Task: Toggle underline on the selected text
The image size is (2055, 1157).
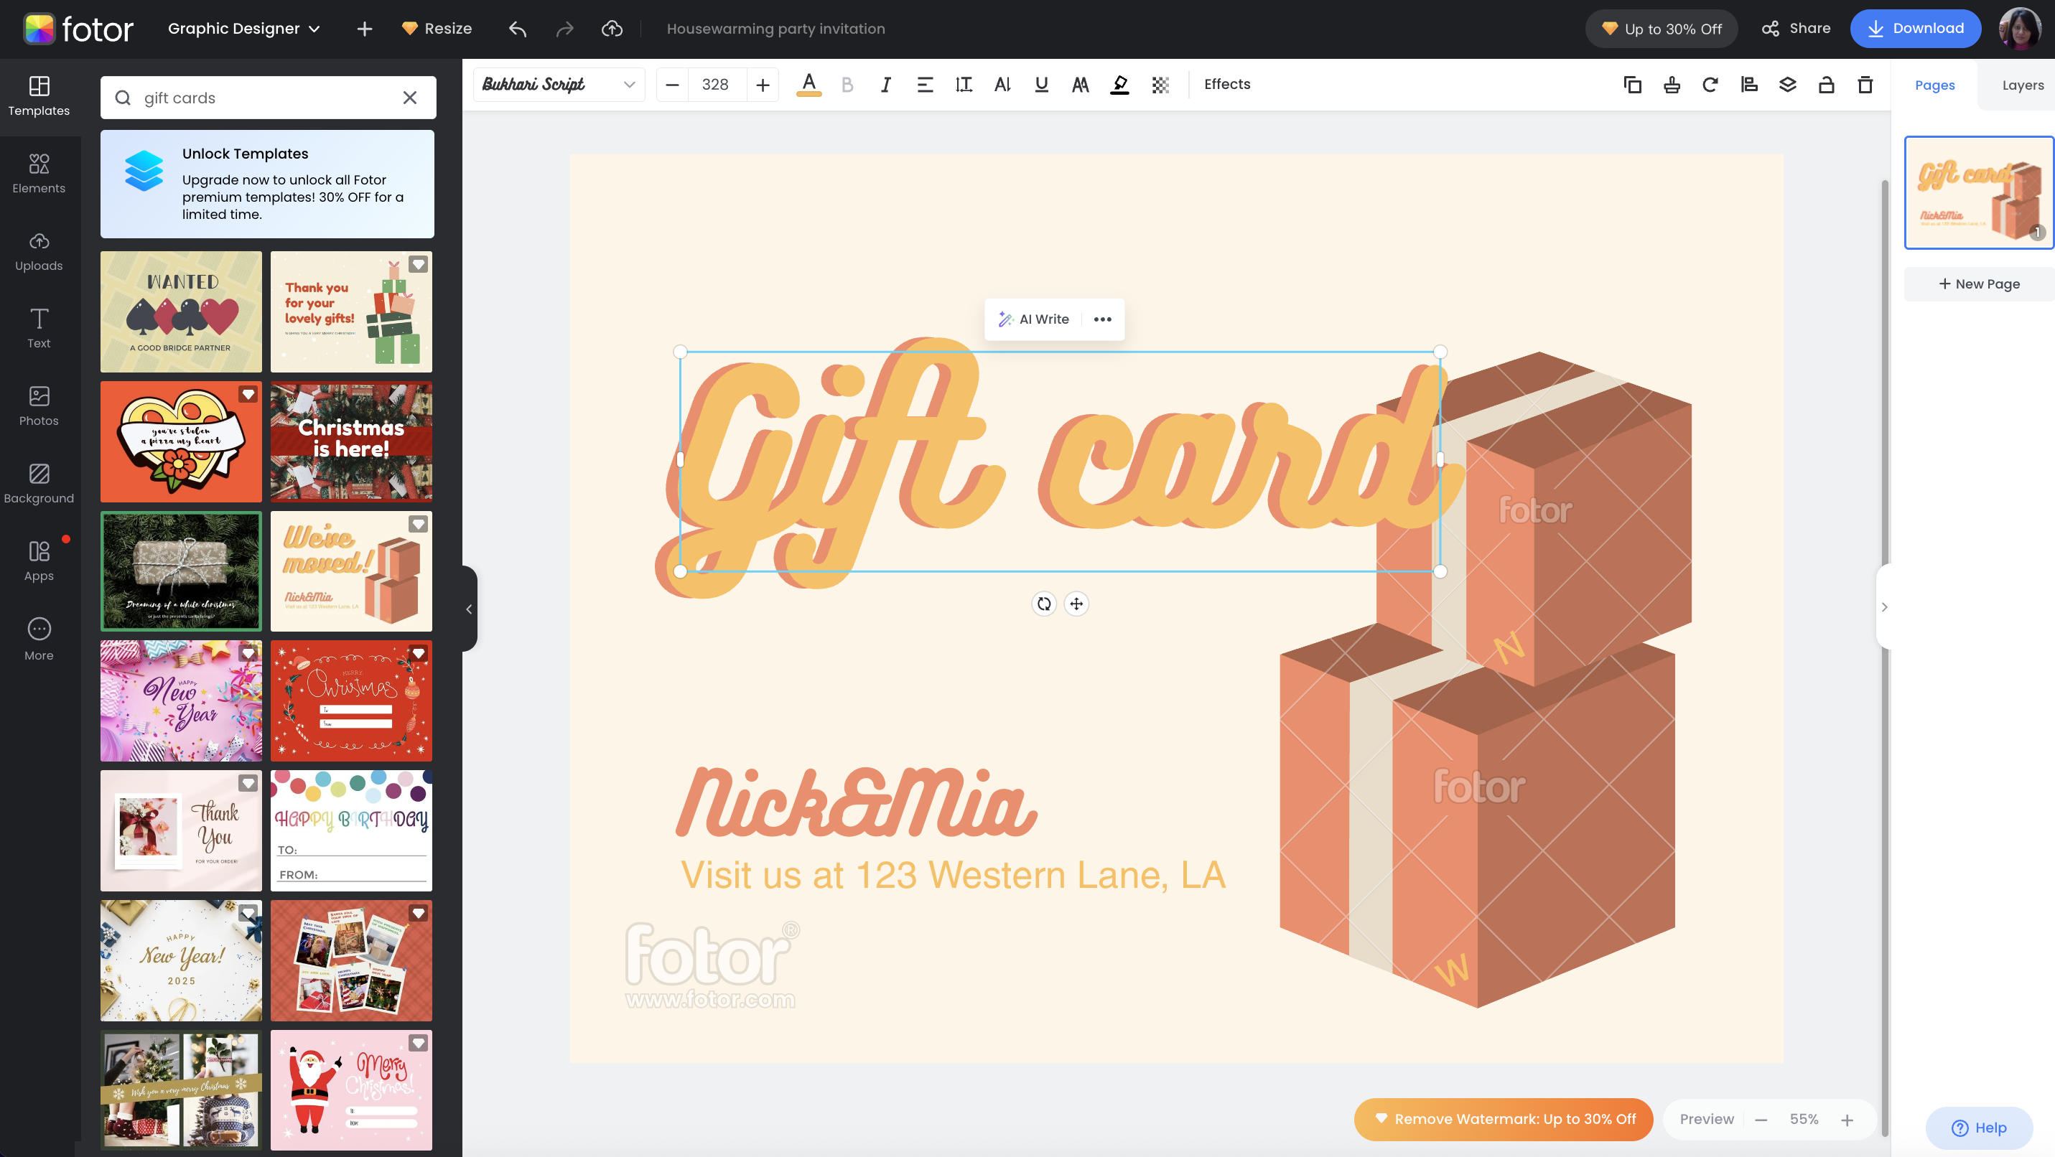Action: tap(1041, 84)
